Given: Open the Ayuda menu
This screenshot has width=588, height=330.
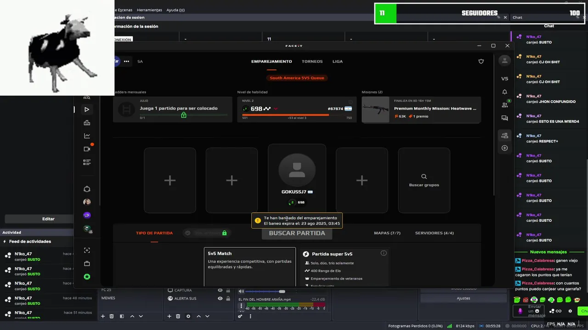Looking at the screenshot, I should pyautogui.click(x=175, y=10).
